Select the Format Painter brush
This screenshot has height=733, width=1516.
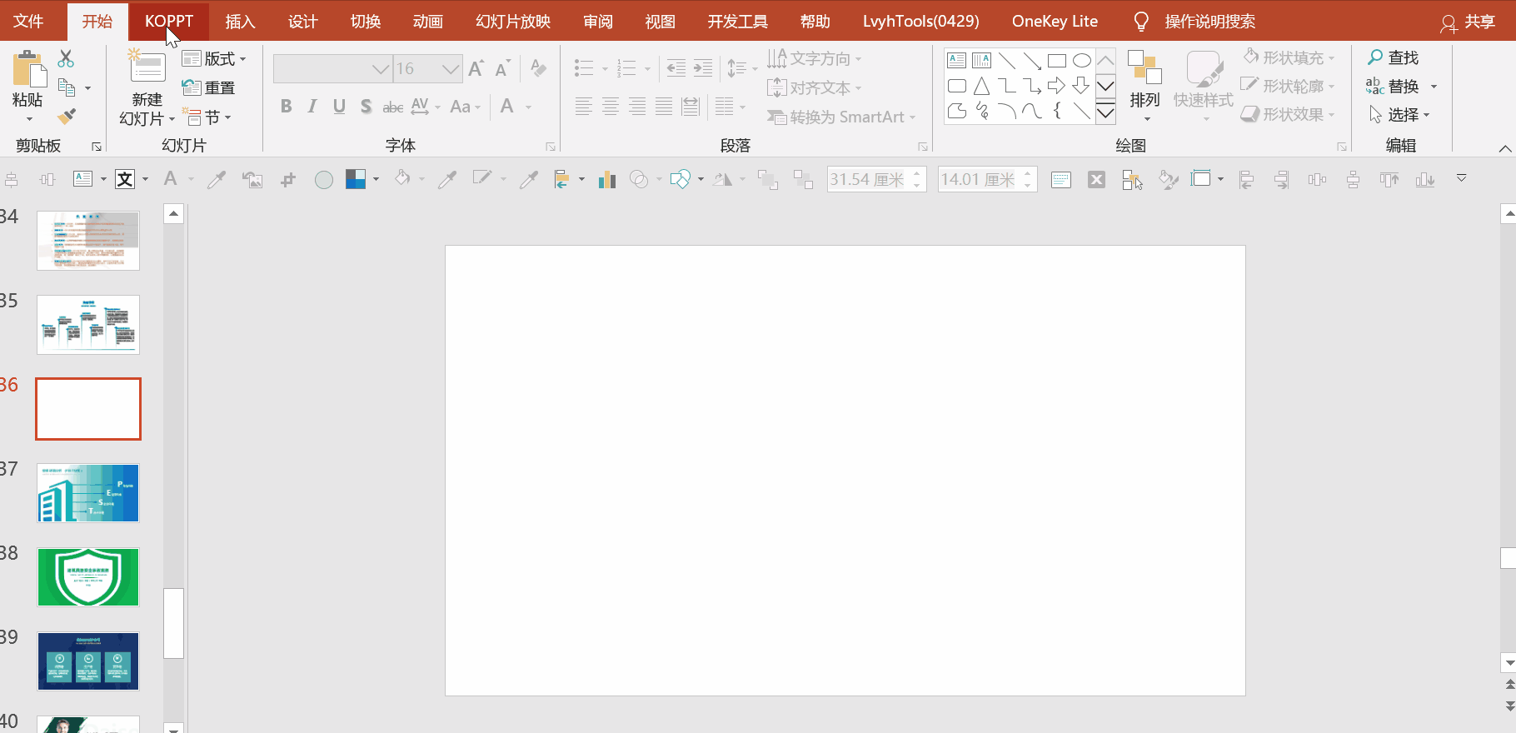click(67, 117)
